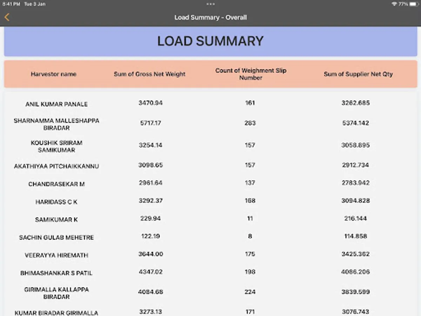This screenshot has width=421, height=316.
Task: Click the gross weight value 4084.68
Action: 151,292
